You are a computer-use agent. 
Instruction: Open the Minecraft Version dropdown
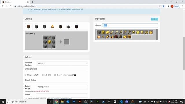pos(62,64)
